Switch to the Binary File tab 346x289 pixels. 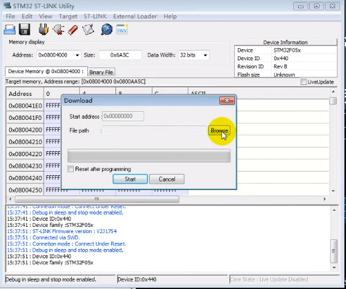point(101,72)
